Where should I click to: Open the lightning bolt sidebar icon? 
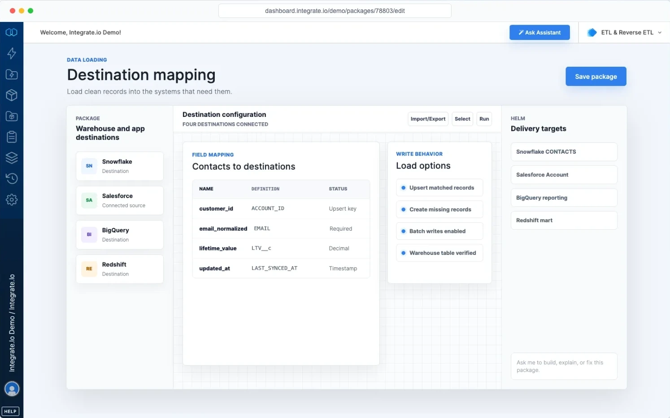(12, 53)
